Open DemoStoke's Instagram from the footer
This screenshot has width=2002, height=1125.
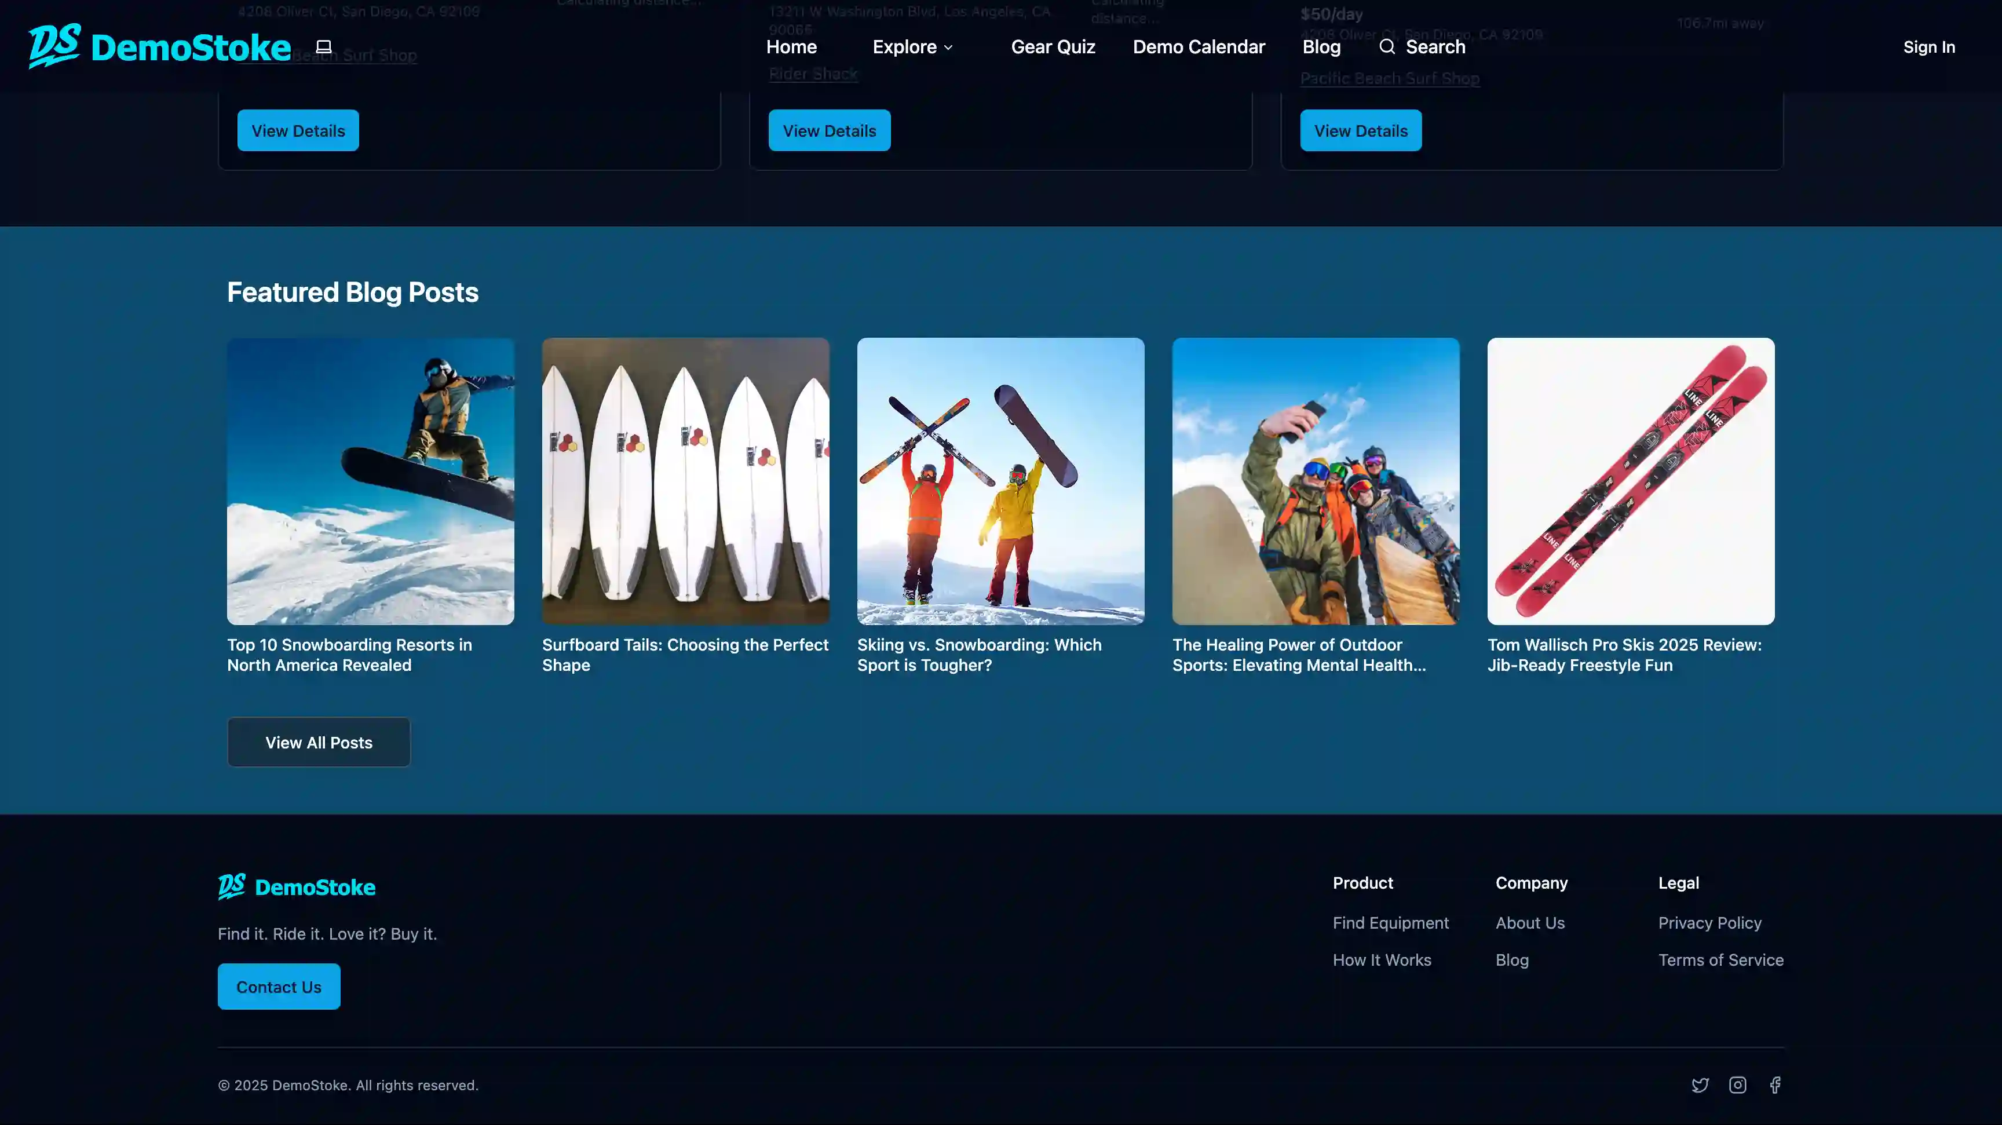pyautogui.click(x=1738, y=1084)
